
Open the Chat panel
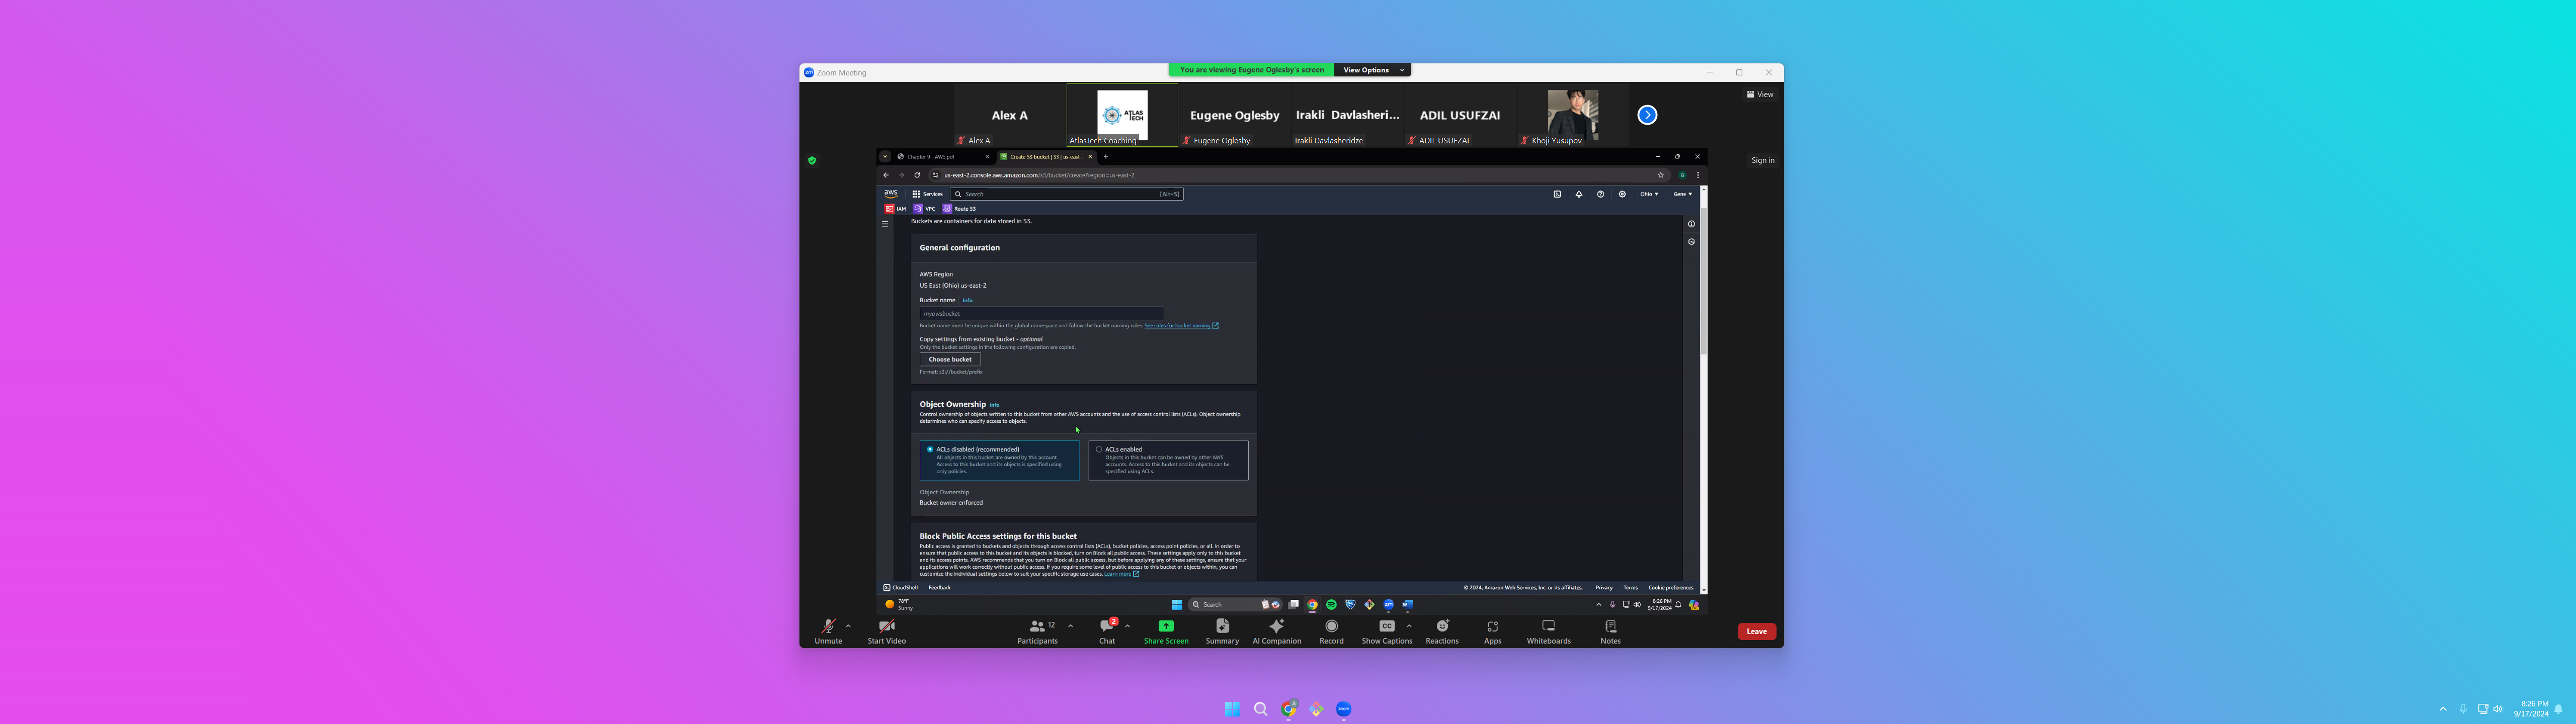click(x=1106, y=627)
